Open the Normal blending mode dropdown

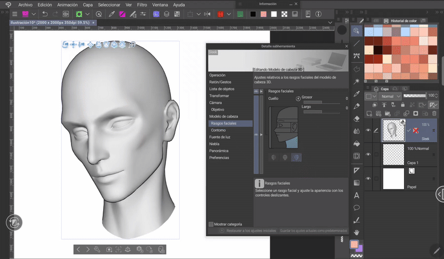390,96
